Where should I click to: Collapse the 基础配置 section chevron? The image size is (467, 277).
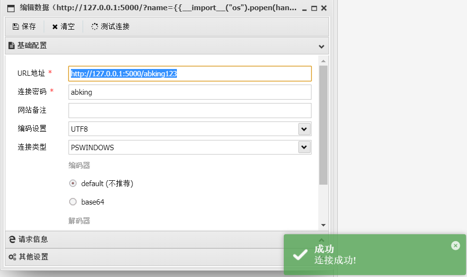click(x=321, y=47)
